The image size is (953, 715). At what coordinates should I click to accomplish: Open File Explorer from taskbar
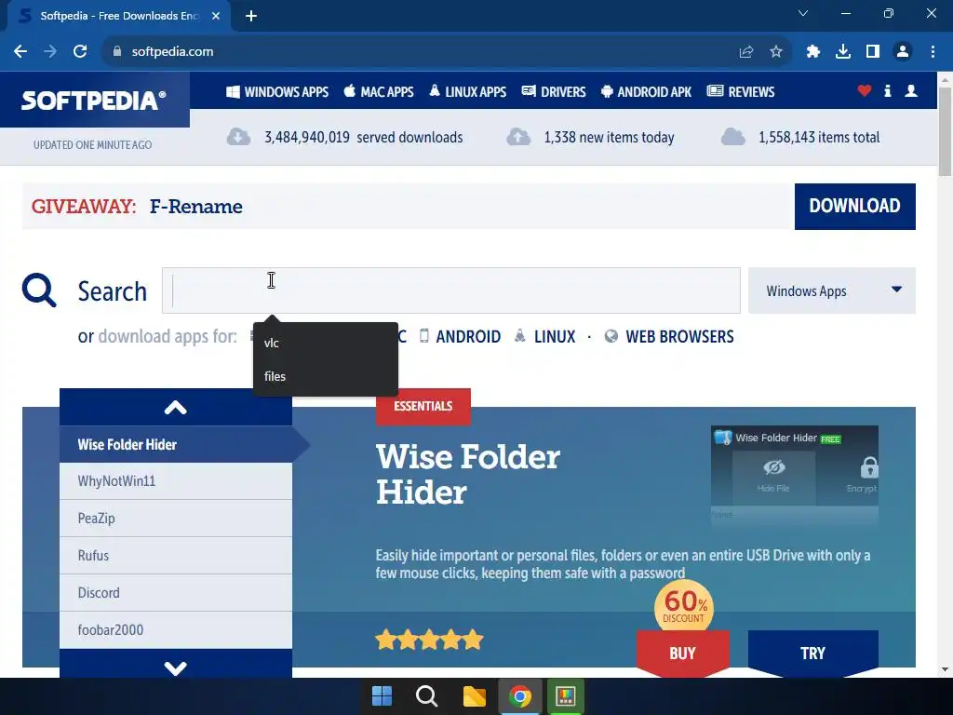click(474, 696)
